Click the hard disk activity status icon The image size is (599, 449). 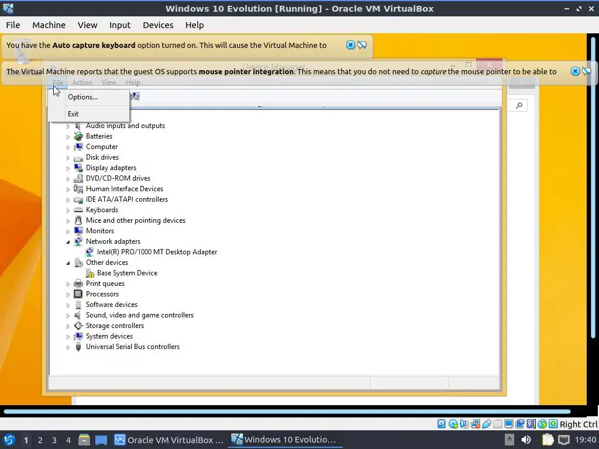tap(441, 424)
